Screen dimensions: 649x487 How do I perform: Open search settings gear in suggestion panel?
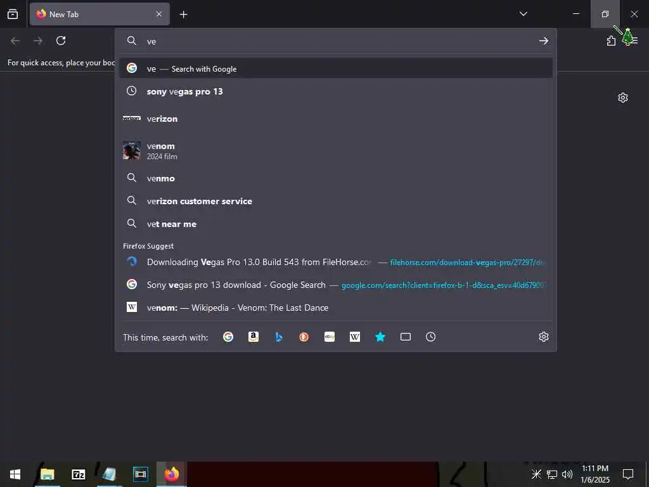[x=543, y=337]
